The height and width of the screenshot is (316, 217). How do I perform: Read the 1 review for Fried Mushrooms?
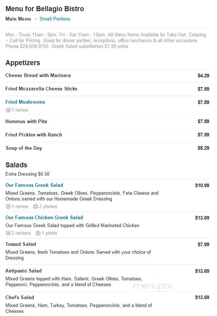pyautogui.click(x=20, y=110)
